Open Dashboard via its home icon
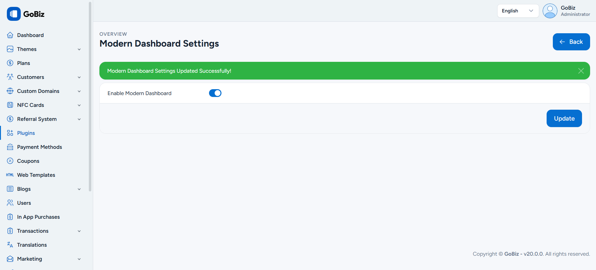The height and width of the screenshot is (270, 596). [10, 35]
